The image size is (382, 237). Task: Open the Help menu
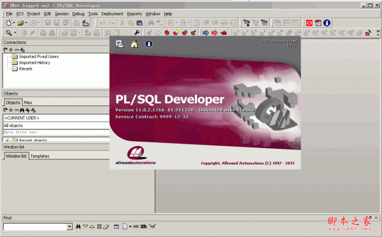coord(168,13)
